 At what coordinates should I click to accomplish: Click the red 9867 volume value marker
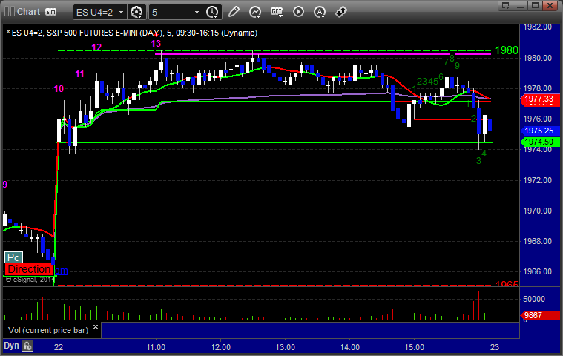click(540, 315)
